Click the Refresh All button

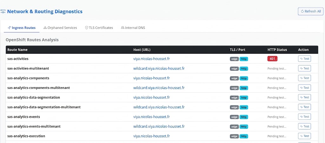click(x=310, y=11)
